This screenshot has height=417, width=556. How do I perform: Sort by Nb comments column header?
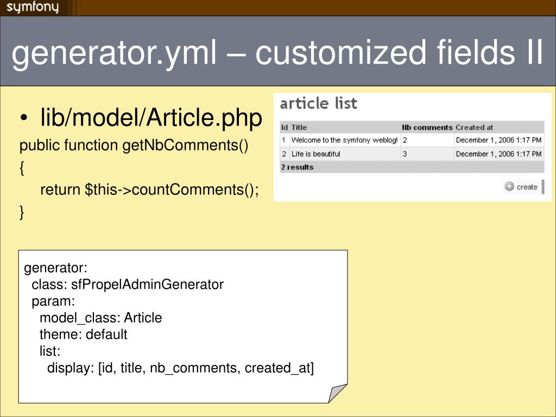tap(427, 127)
